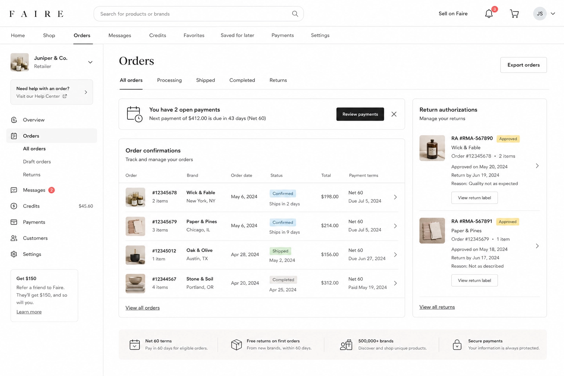Focus the product or brand search field
564x376 pixels.
199,14
